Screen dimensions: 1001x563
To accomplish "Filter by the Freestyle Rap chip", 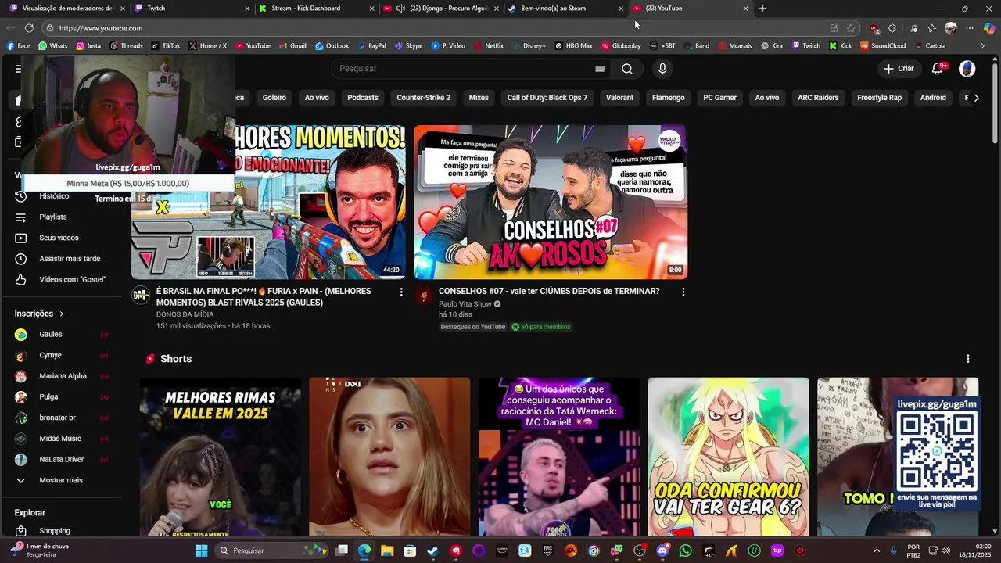I will (x=879, y=98).
